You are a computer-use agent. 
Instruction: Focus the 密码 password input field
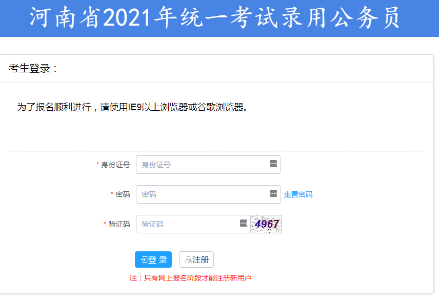pos(203,194)
